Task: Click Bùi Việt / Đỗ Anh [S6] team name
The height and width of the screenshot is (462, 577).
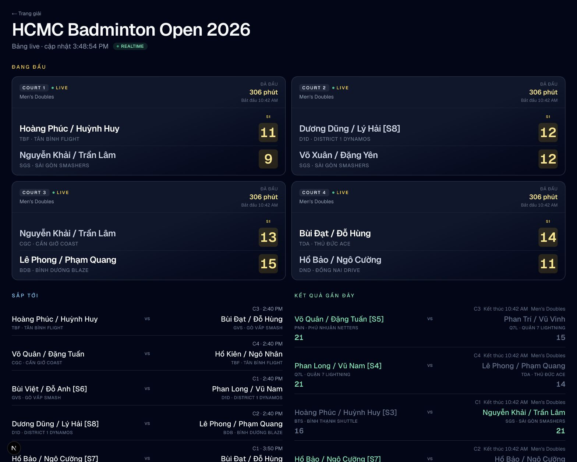Action: (x=49, y=389)
